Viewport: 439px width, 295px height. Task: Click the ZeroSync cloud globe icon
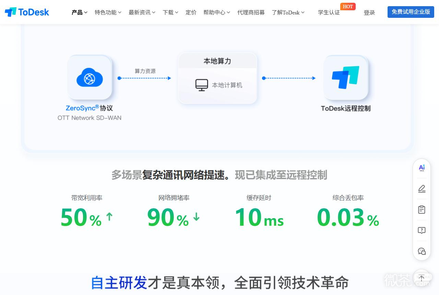click(90, 77)
